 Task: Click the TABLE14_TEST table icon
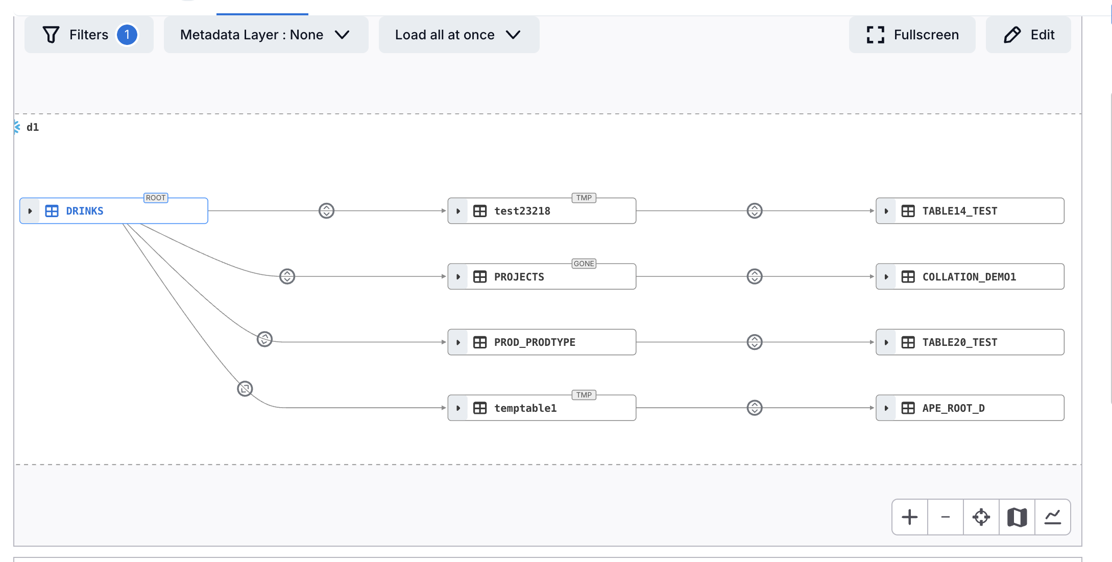tap(908, 211)
